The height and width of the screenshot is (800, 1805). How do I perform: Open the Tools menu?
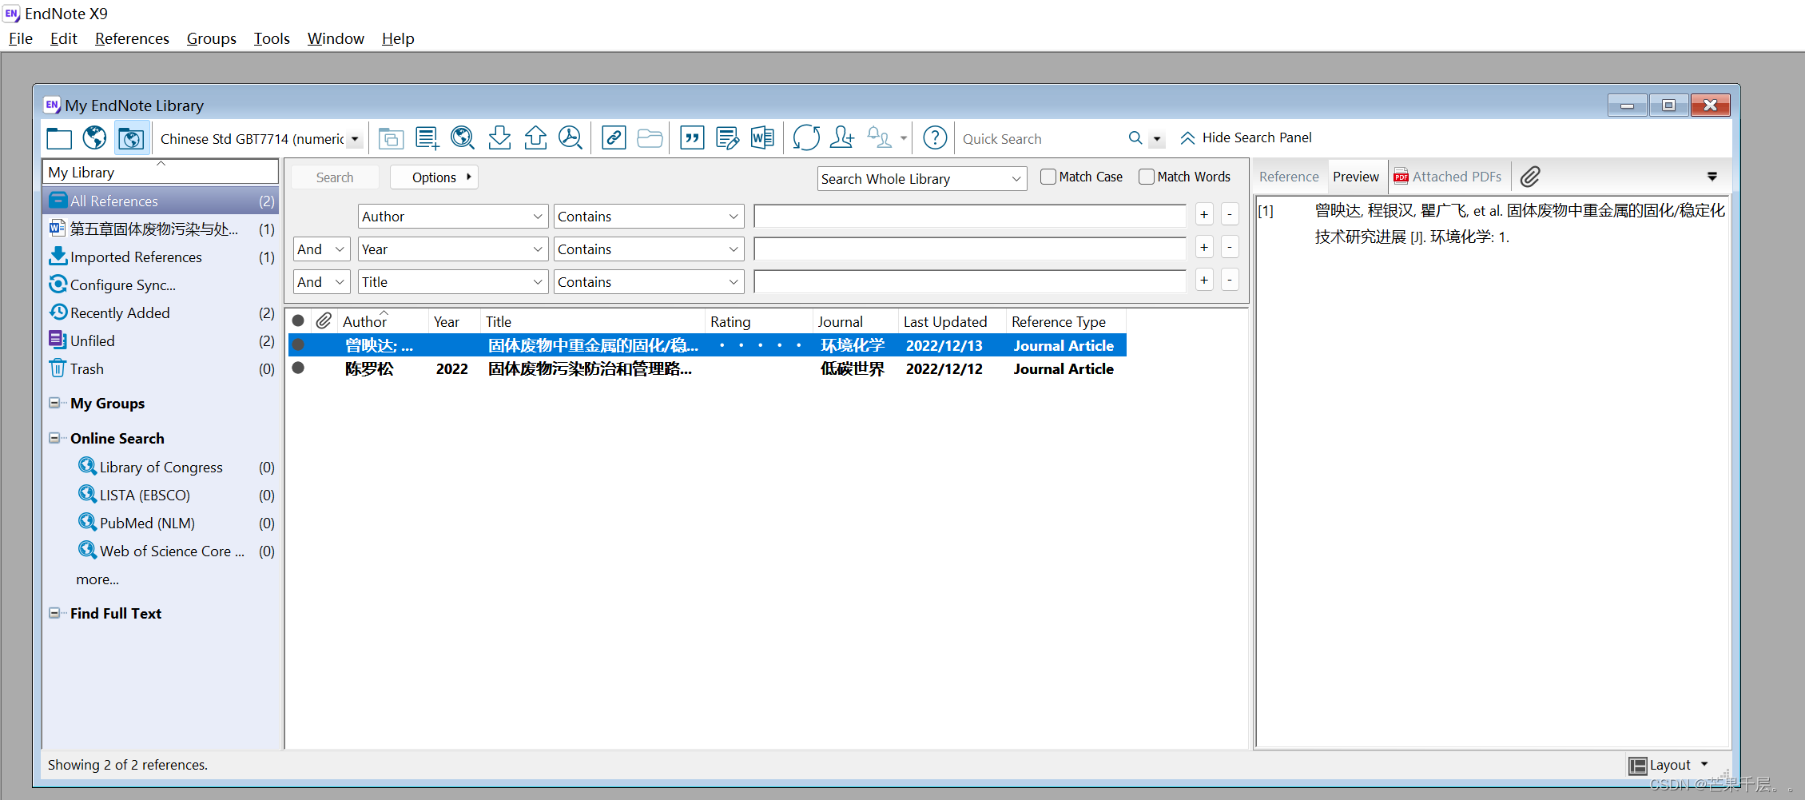coord(272,38)
